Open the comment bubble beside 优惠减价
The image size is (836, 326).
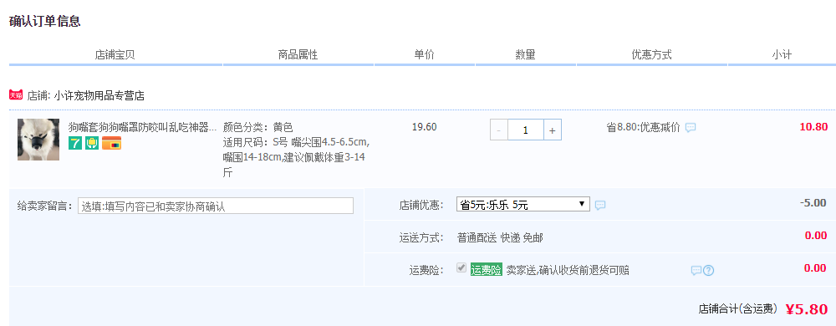click(x=691, y=128)
